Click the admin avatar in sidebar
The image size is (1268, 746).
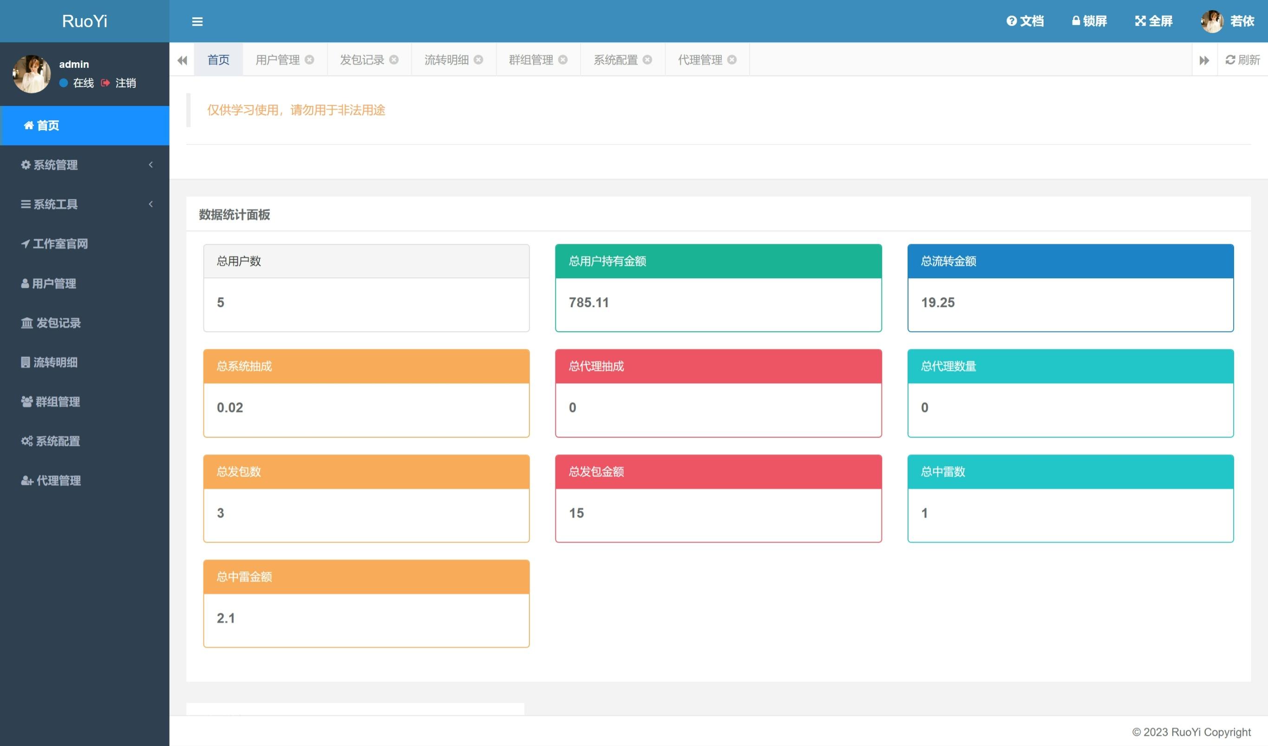tap(31, 74)
